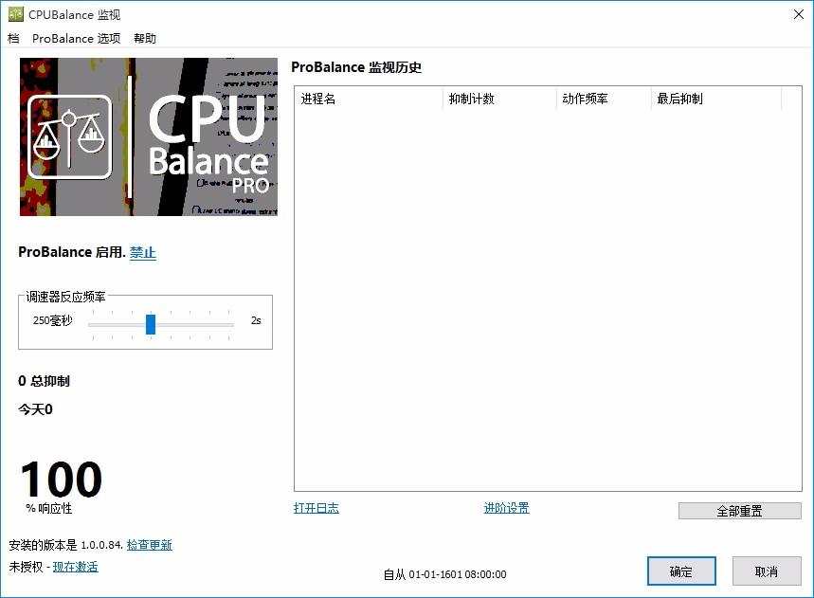The width and height of the screenshot is (814, 598).
Task: Open 进阶设置 advanced settings link
Action: click(x=507, y=508)
